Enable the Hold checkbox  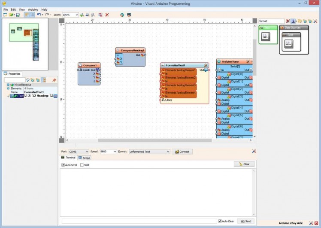(x=82, y=165)
